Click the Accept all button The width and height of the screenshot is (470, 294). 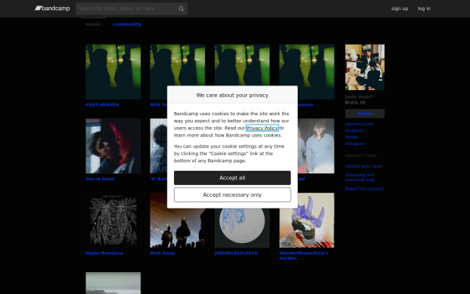233,178
